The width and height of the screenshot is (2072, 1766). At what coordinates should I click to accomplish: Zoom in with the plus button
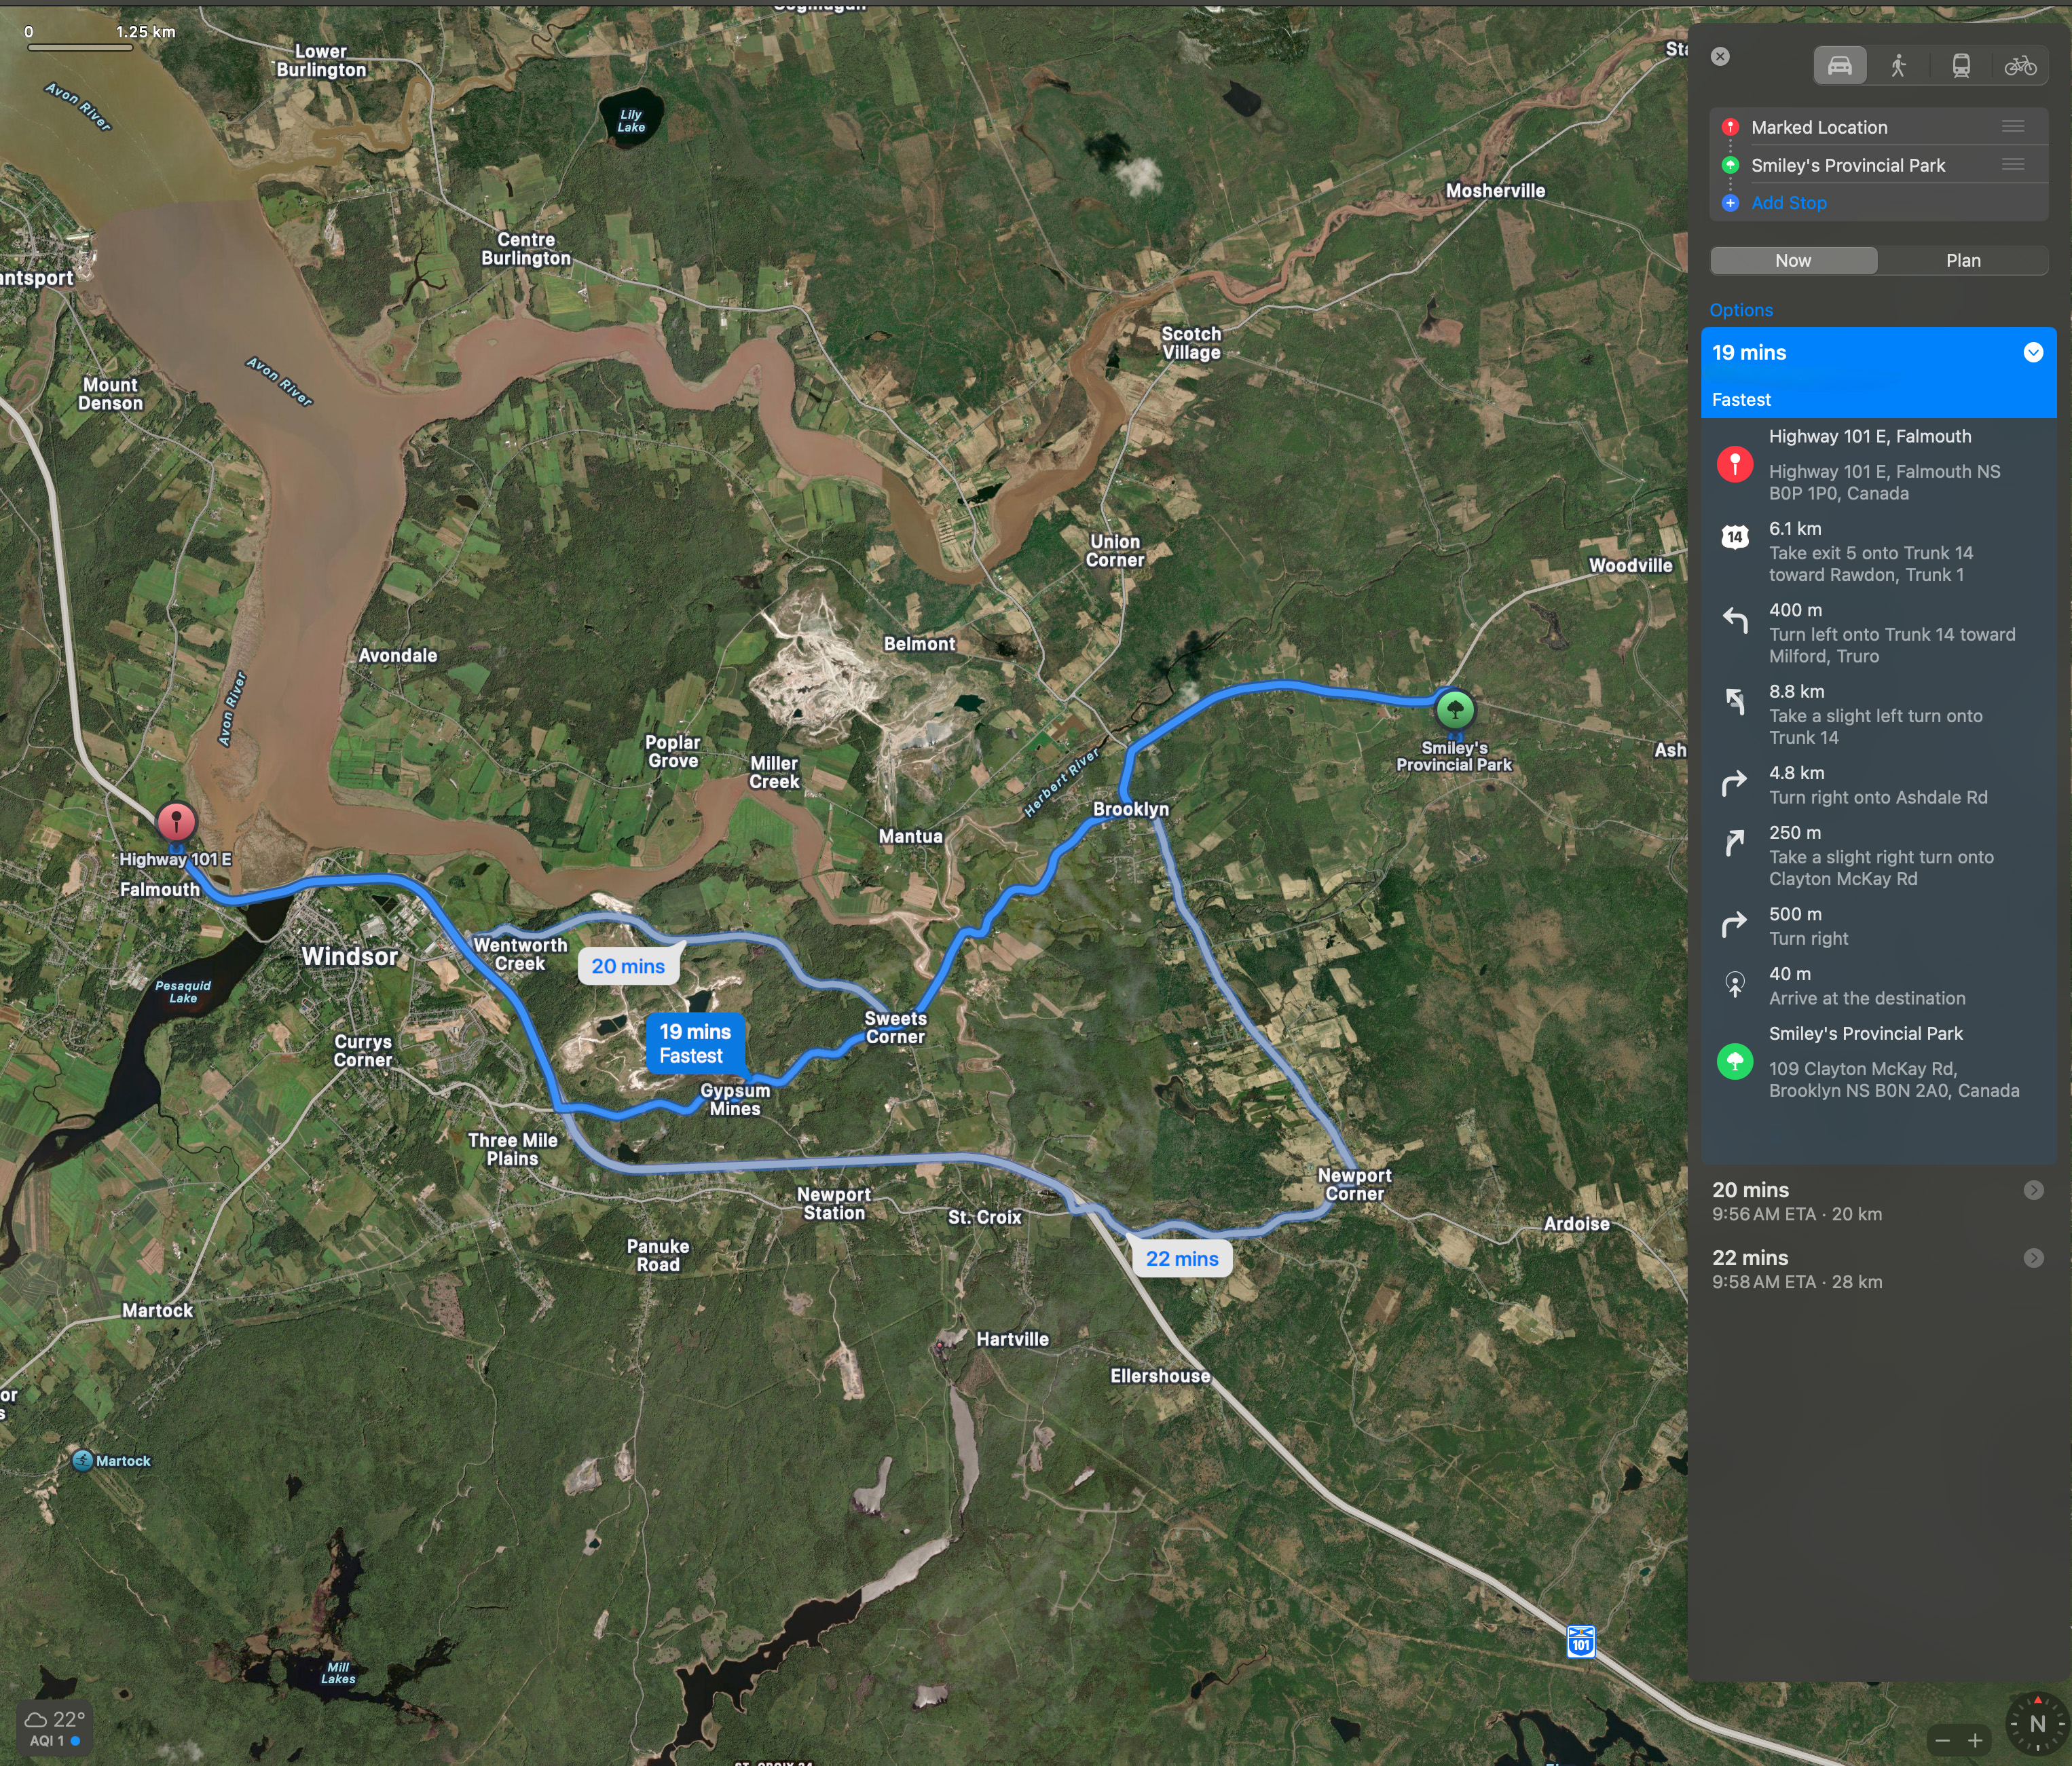1975,1740
